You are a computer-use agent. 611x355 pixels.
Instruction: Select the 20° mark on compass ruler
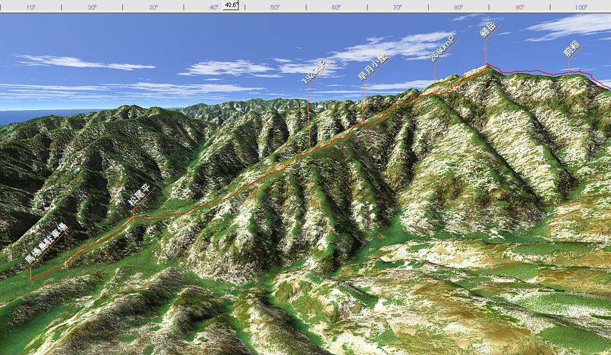92,7
